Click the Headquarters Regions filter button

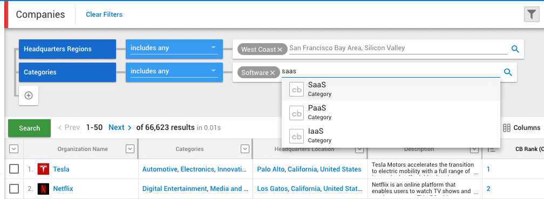pyautogui.click(x=67, y=49)
